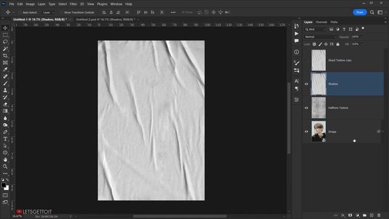This screenshot has height=219, width=389.
Task: Show the Glued Texture copy layer
Action: 306,60
